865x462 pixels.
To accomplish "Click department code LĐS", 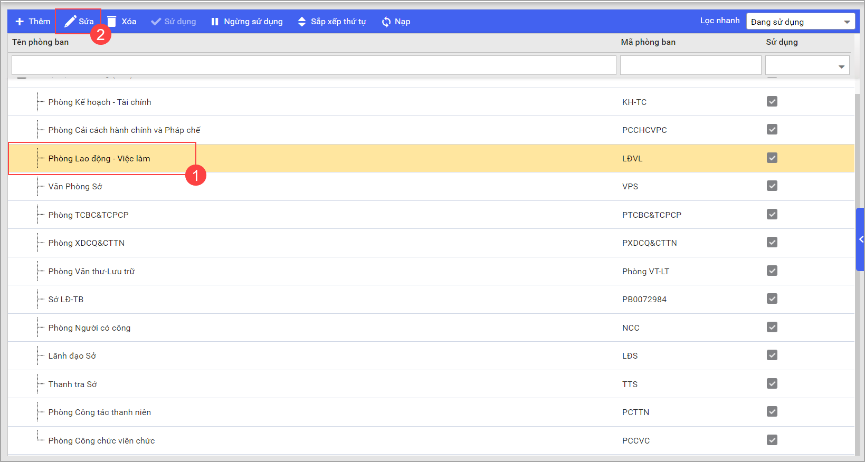I will (x=630, y=356).
